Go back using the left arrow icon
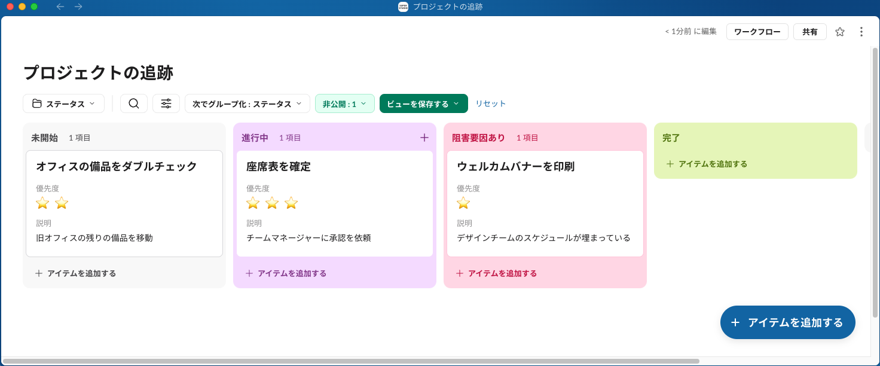This screenshot has width=880, height=366. [59, 8]
